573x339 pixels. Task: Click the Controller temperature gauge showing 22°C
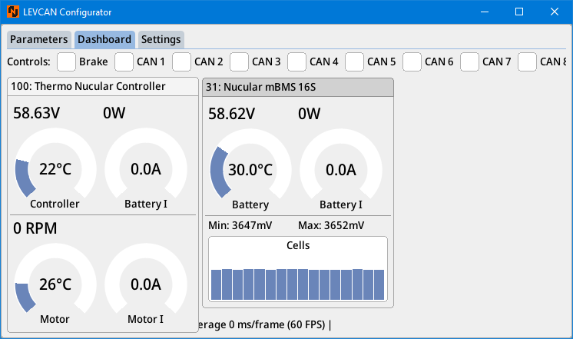pos(55,169)
